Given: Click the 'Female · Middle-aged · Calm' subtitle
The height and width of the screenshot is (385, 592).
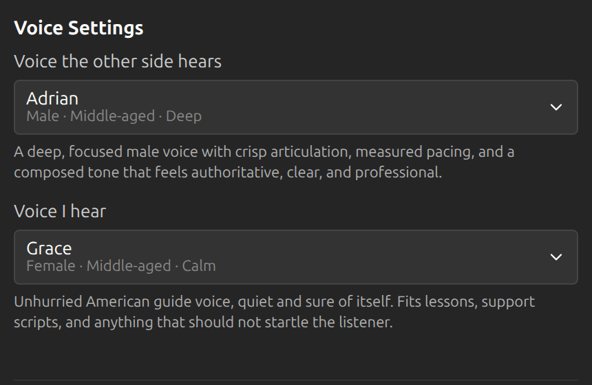Looking at the screenshot, I should tap(121, 266).
